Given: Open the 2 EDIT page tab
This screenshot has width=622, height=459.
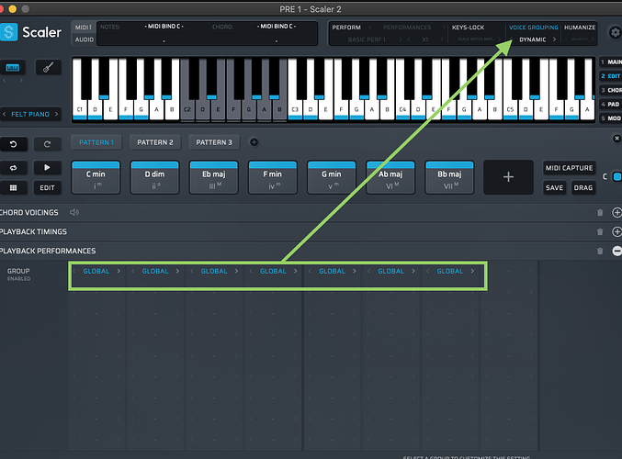Looking at the screenshot, I should point(610,76).
